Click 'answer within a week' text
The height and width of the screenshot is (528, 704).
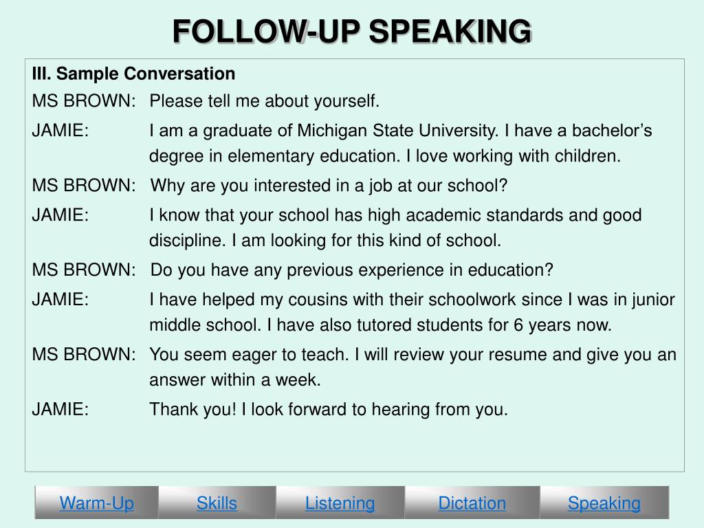click(235, 379)
